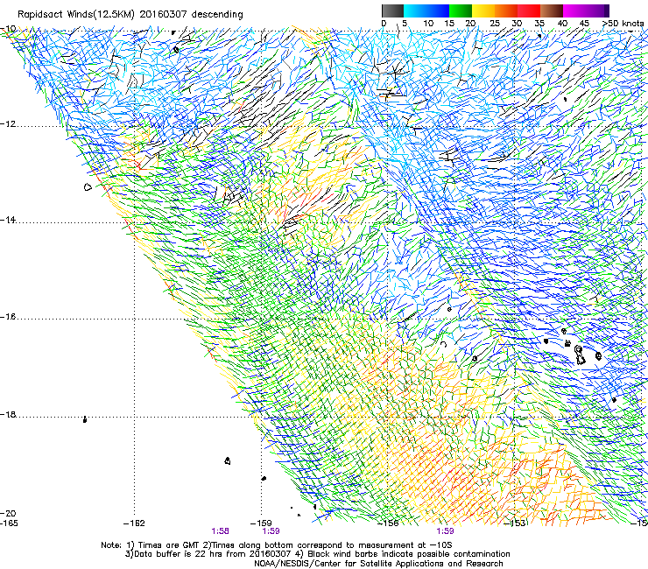Click the gray 0-5 knots legend swatch

(x=392, y=11)
